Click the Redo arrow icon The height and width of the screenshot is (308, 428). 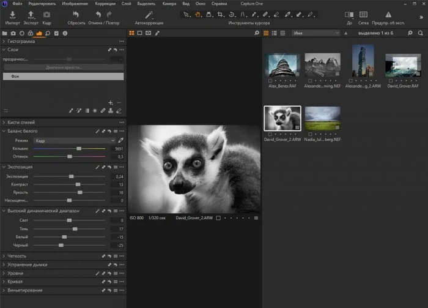tap(109, 15)
